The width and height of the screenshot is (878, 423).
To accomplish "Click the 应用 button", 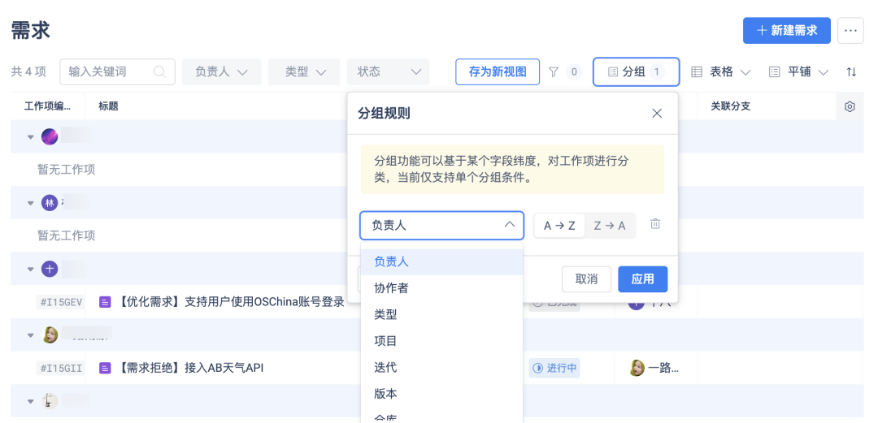I will click(x=642, y=278).
